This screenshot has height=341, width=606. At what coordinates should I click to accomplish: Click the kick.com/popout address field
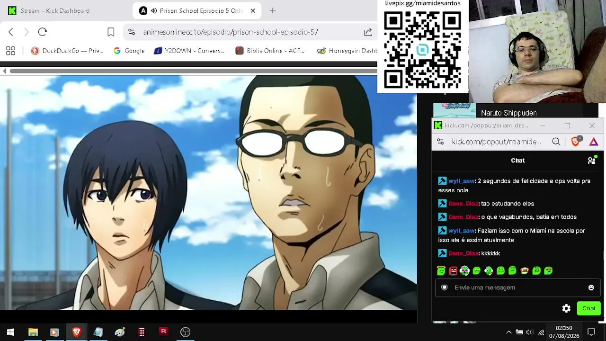pyautogui.click(x=496, y=142)
